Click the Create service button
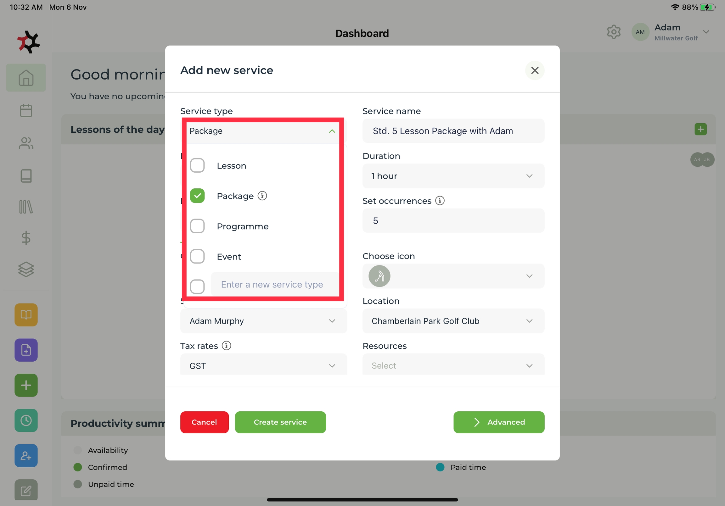The image size is (725, 506). [x=280, y=422]
